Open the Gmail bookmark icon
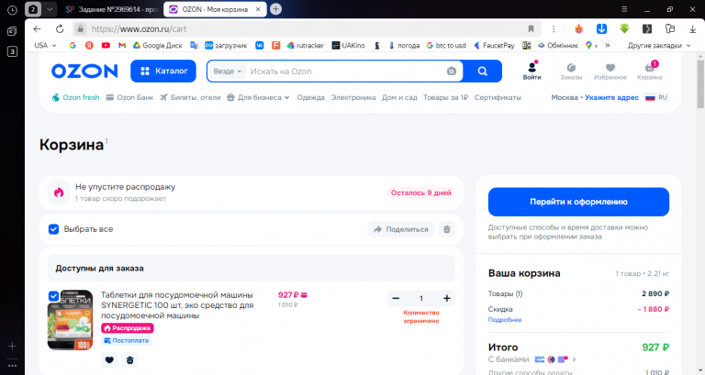The height and width of the screenshot is (375, 705). (x=122, y=45)
